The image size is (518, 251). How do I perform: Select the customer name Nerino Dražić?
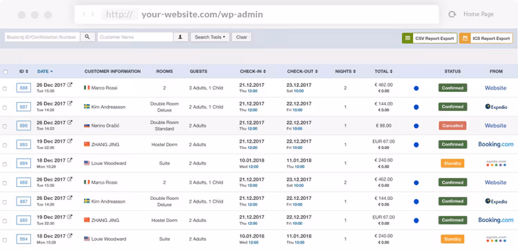pos(106,125)
